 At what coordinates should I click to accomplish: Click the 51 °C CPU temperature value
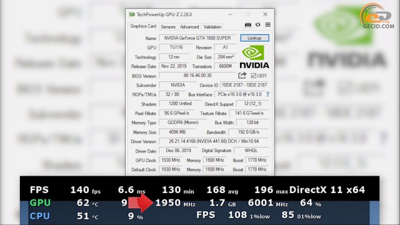[x=87, y=216]
